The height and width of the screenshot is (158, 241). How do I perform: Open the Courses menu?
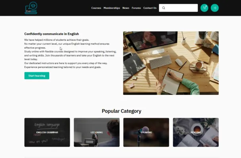click(x=96, y=8)
